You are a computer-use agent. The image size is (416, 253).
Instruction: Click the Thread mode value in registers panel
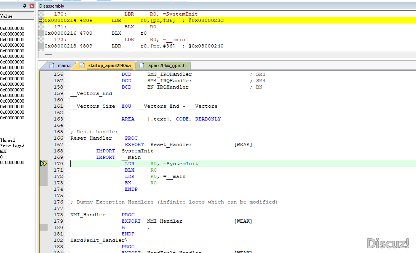pos(8,140)
